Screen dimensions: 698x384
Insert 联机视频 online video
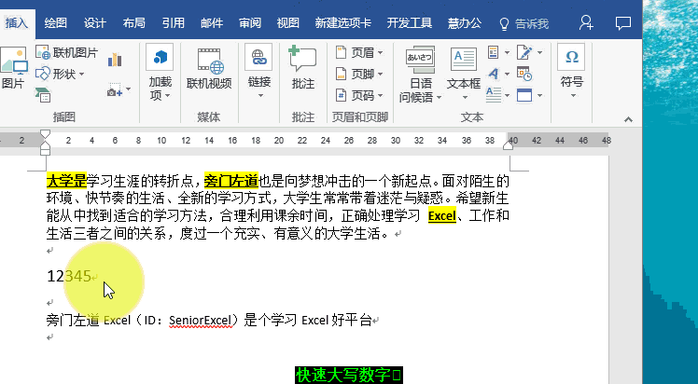point(209,69)
